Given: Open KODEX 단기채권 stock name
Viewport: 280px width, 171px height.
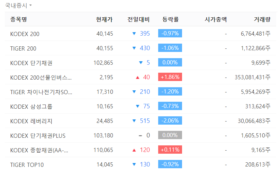Looking at the screenshot, I should (x=31, y=63).
